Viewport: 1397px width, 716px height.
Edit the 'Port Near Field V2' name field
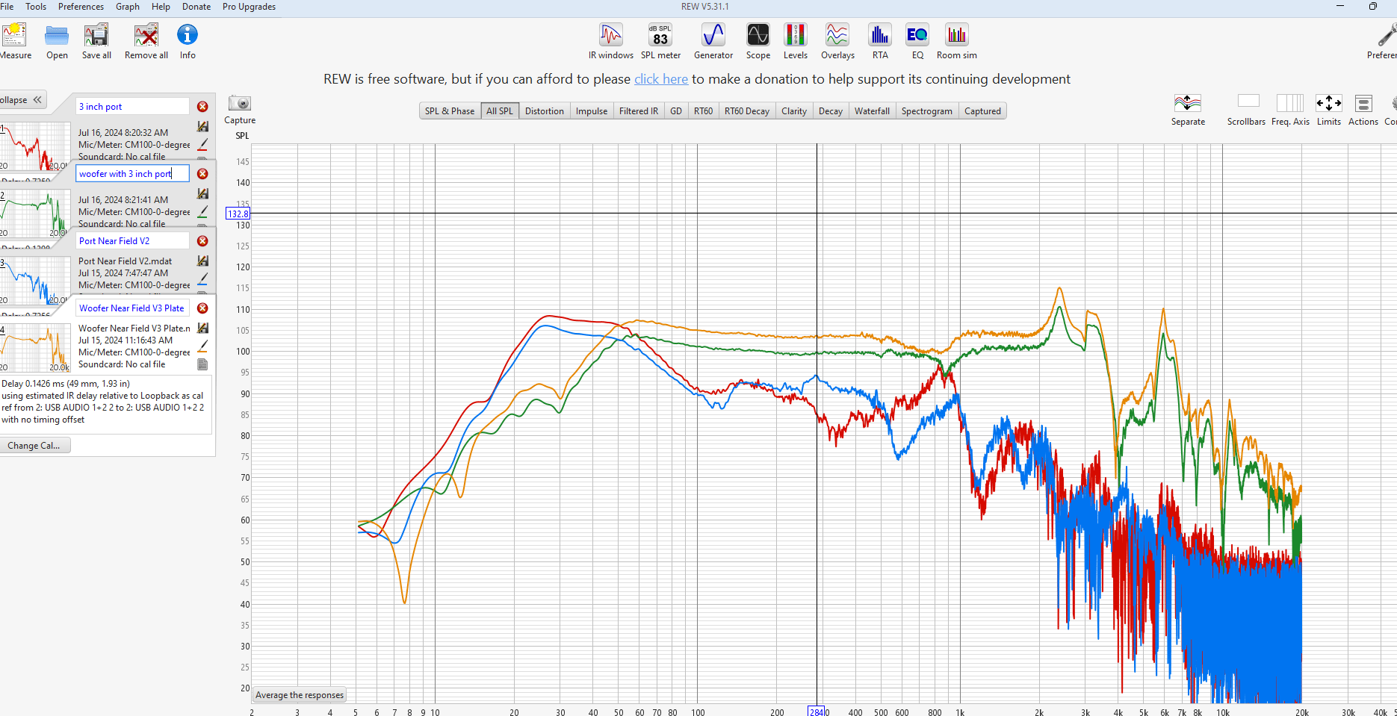[132, 241]
